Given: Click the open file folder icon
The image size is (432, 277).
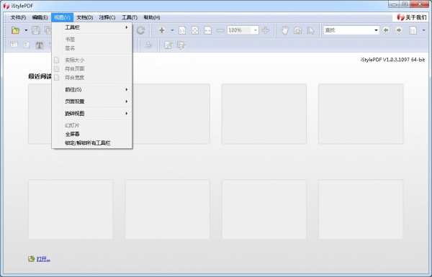Looking at the screenshot, I should pos(15,30).
